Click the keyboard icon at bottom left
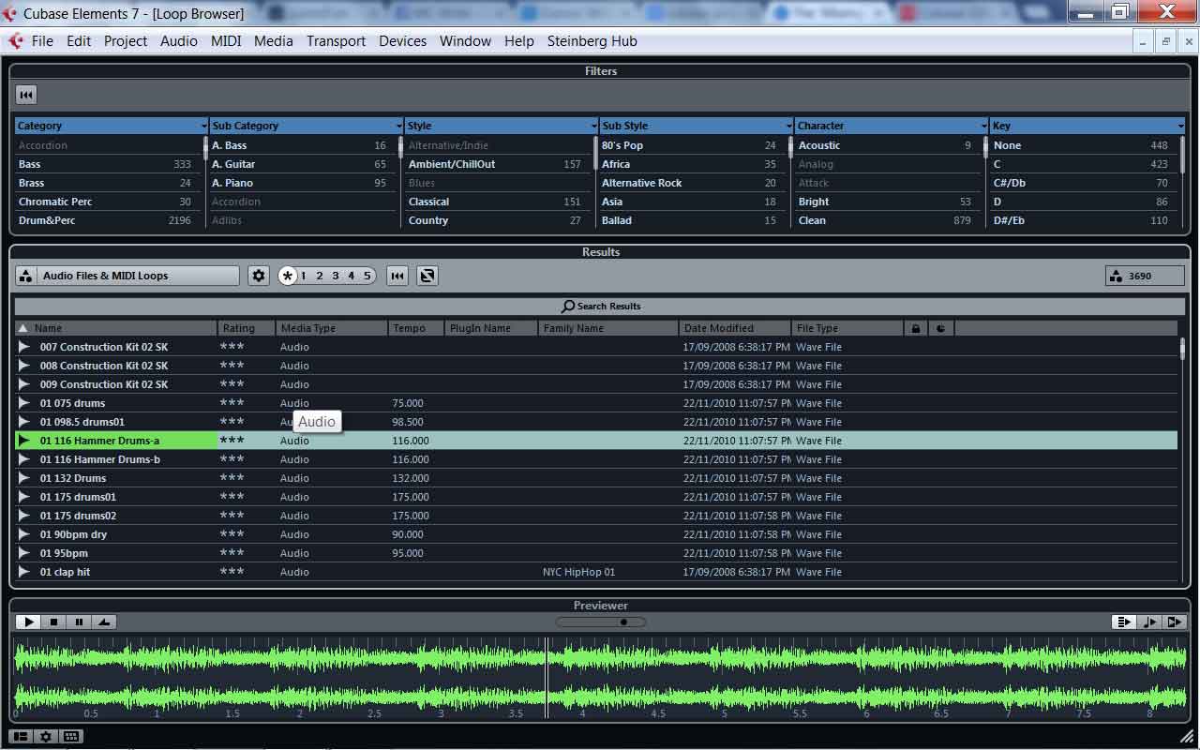1200x750 pixels. pyautogui.click(x=71, y=737)
